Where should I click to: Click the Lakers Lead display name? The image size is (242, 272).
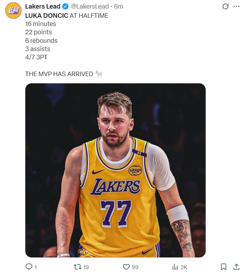43,6
